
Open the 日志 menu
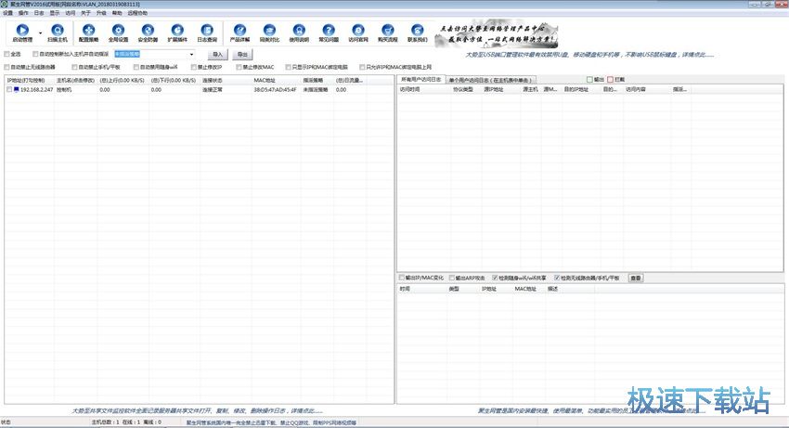coord(39,13)
